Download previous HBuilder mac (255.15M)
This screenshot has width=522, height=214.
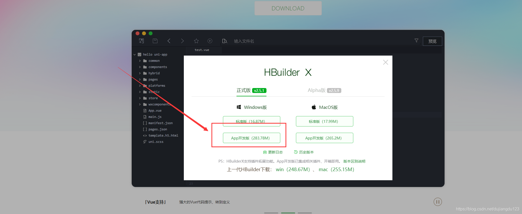336,169
